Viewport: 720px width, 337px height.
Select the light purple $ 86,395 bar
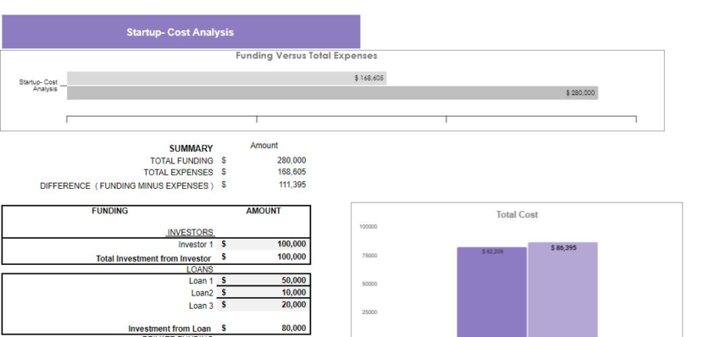coord(563,290)
